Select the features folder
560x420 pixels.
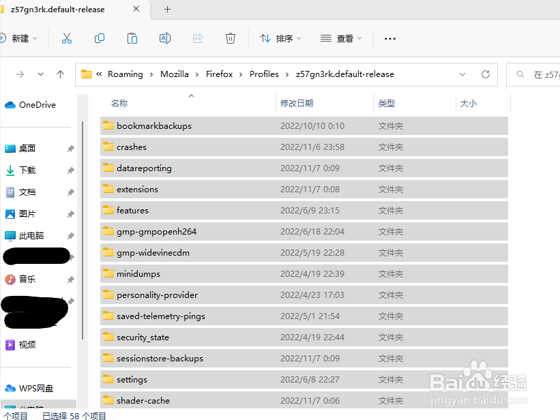coord(304,211)
